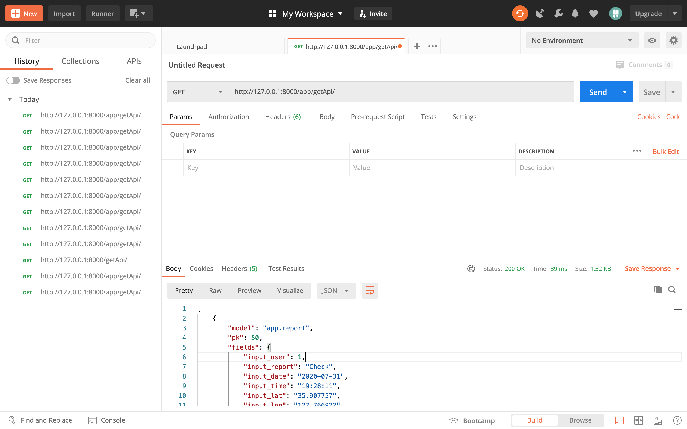The image size is (687, 429).
Task: Open the Authorization tab
Action: pyautogui.click(x=228, y=117)
